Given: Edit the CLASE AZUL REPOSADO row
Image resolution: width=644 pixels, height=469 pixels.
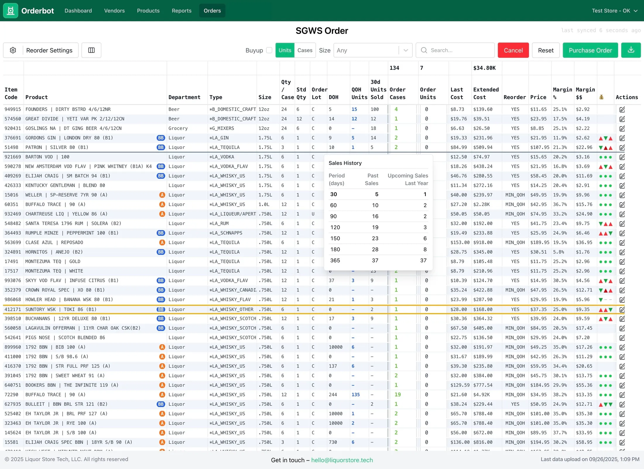Looking at the screenshot, I should [x=622, y=243].
